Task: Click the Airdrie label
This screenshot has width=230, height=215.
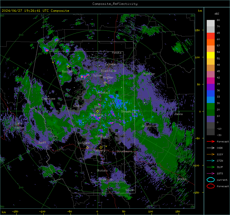Action: [x=101, y=137]
